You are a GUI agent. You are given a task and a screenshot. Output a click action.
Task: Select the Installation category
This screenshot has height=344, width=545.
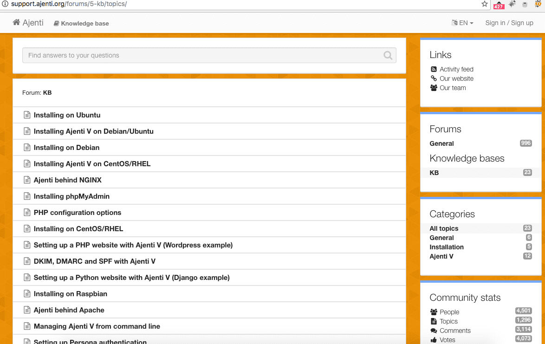[446, 247]
